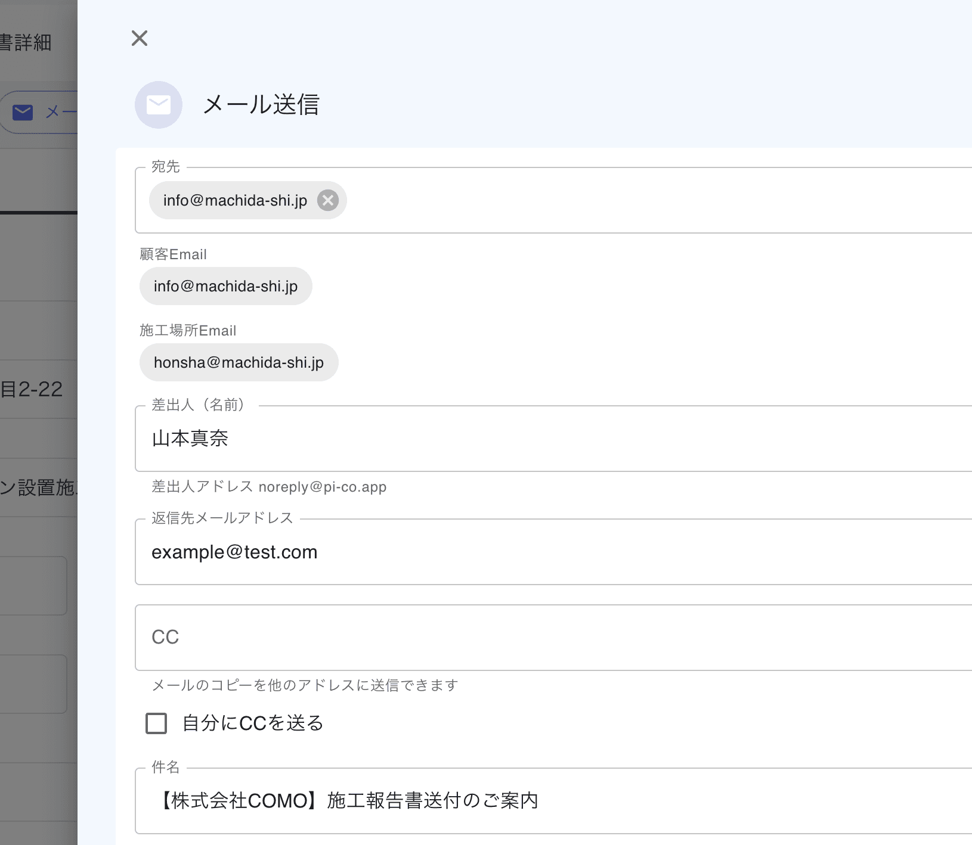The height and width of the screenshot is (845, 972).
Task: Select the 宛先 recipients field
Action: click(537, 200)
